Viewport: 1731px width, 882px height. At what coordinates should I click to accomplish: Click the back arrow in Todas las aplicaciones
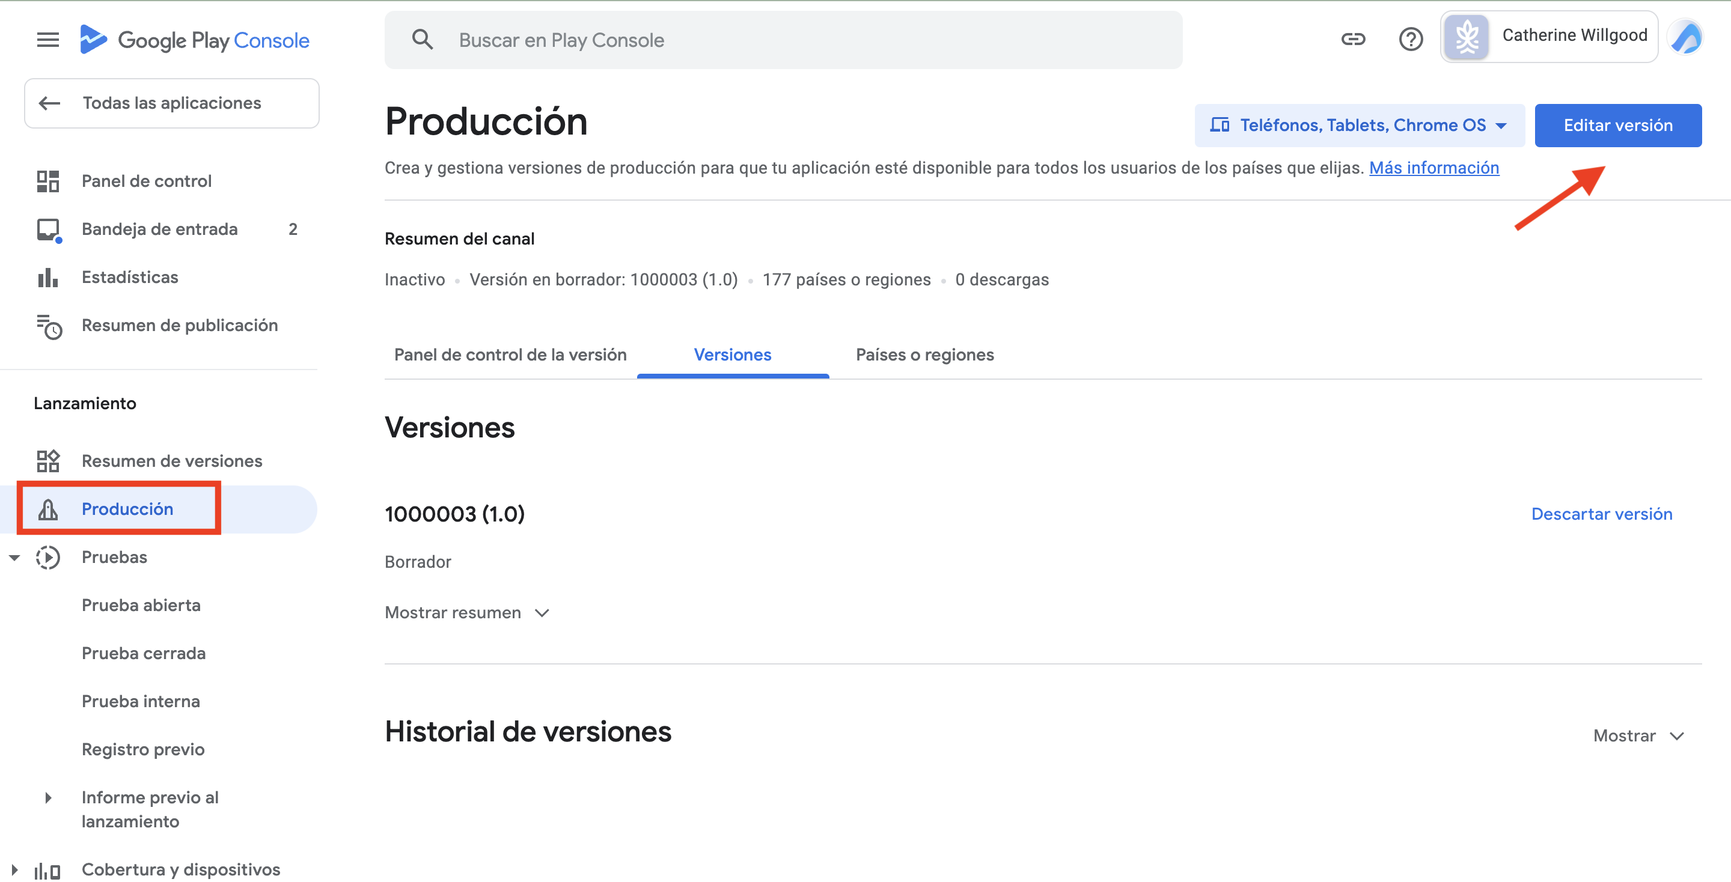tap(50, 103)
